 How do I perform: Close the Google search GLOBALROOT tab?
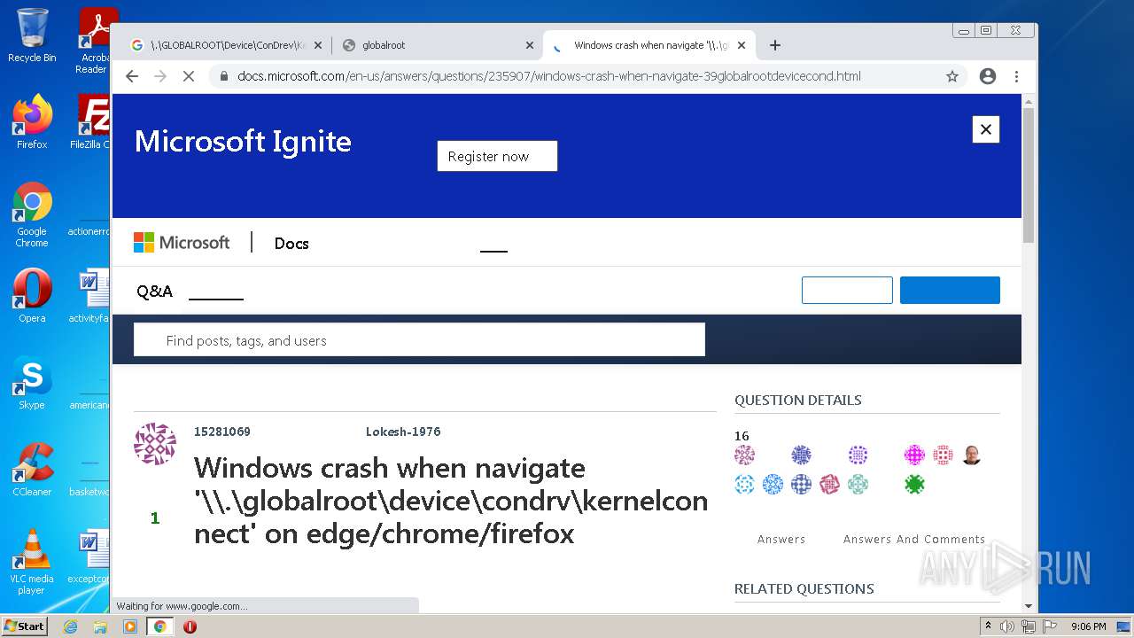point(318,45)
